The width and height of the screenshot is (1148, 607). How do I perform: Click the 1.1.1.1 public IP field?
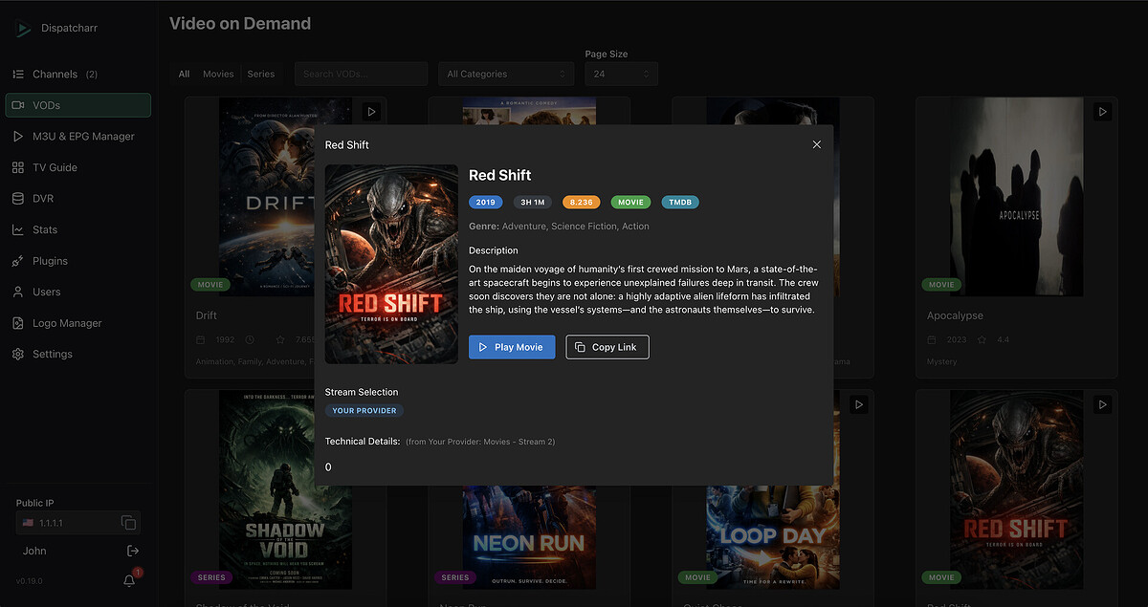point(78,523)
